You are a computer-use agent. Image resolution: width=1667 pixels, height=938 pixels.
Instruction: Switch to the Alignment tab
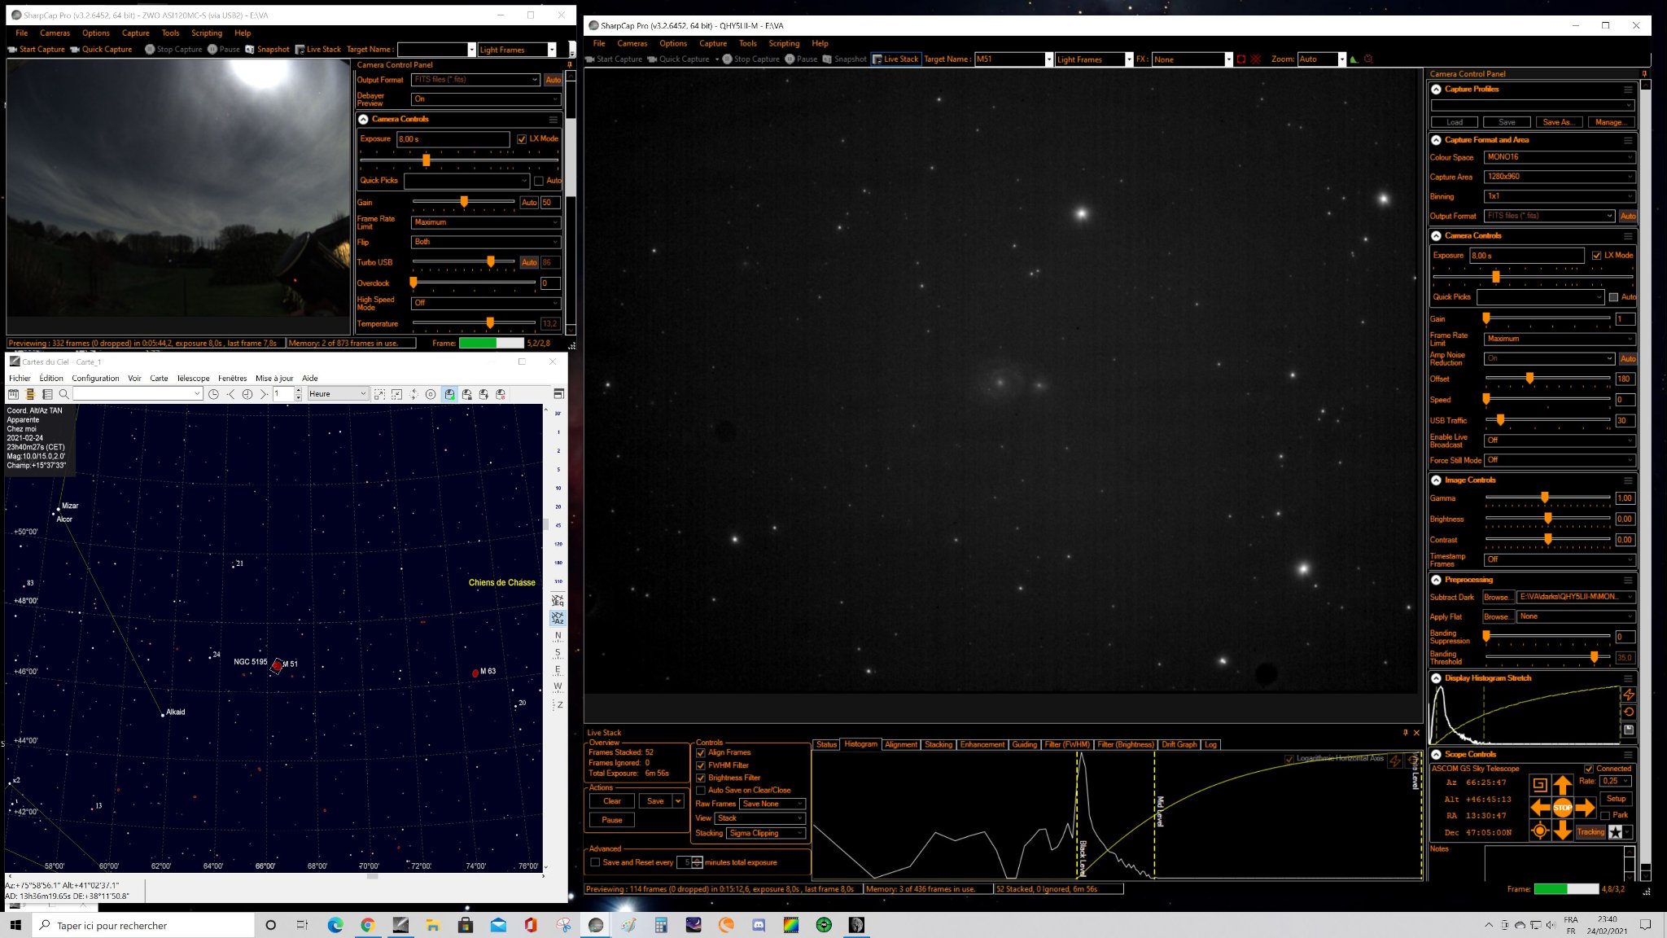click(900, 744)
